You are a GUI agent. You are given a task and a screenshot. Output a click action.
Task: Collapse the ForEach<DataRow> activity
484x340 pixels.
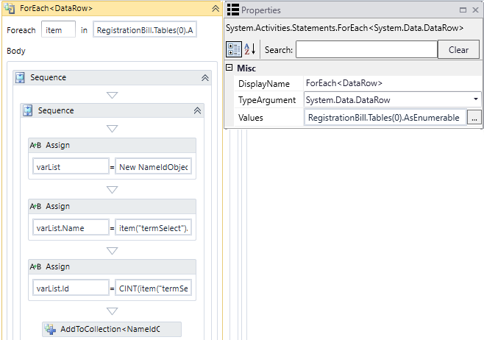[x=215, y=9]
